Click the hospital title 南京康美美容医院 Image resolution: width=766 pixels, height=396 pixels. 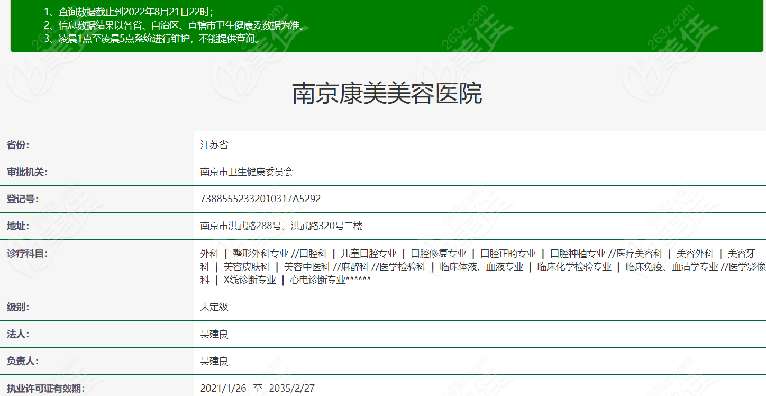387,94
